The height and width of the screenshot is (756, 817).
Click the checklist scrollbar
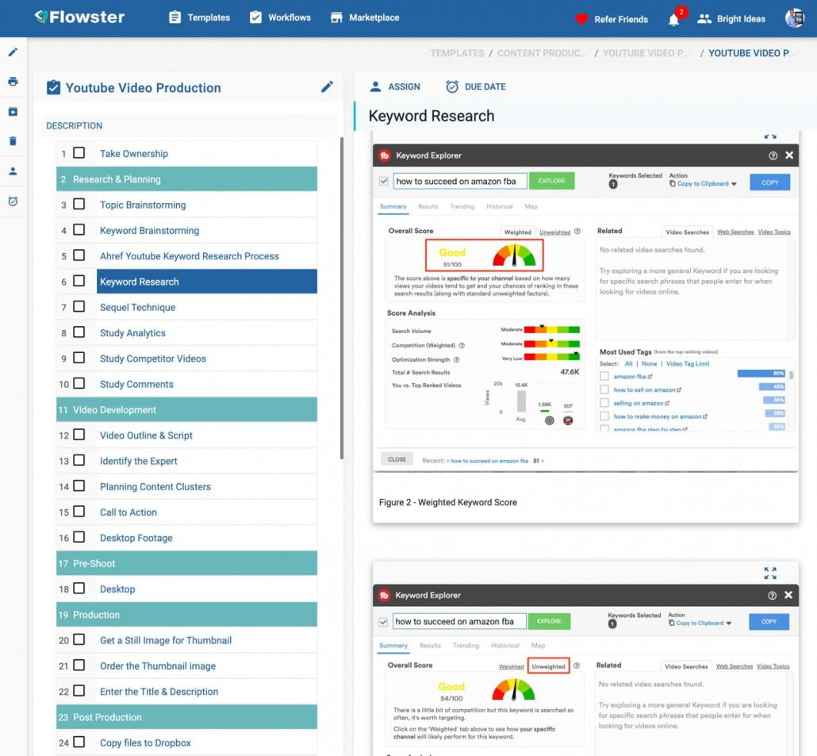coord(342,298)
